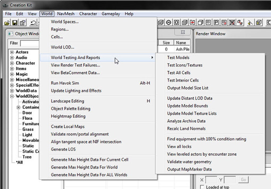Expand the Actors tree node
Screen dimensions: 271x189
pos(12,52)
